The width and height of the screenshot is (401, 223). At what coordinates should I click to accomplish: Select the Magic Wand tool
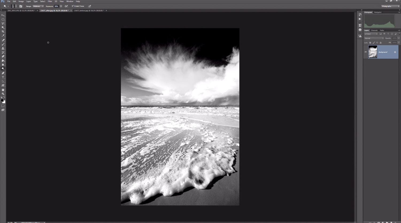click(x=3, y=27)
